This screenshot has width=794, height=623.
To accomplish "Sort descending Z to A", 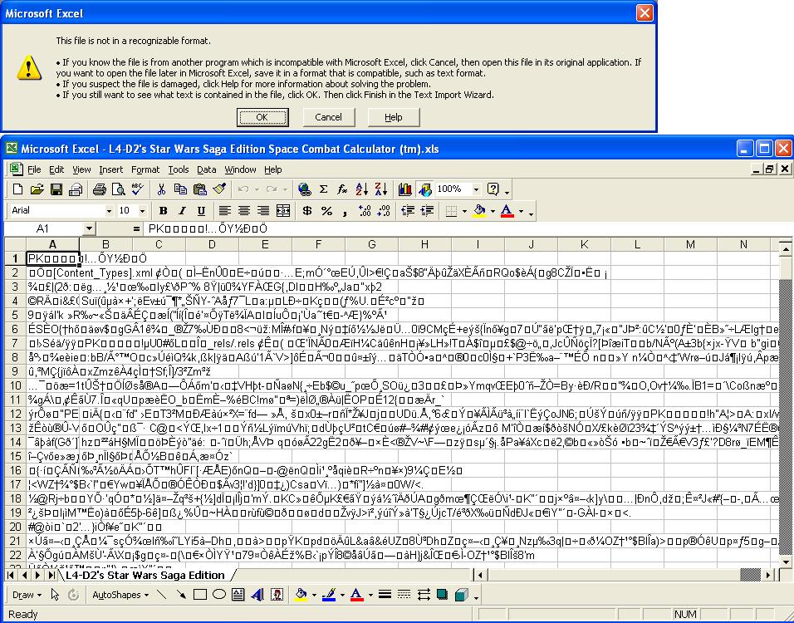I will tap(381, 189).
